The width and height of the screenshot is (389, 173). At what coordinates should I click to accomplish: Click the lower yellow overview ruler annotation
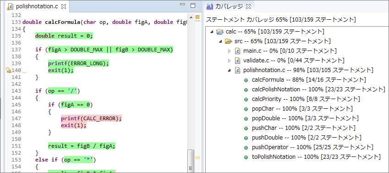click(x=197, y=157)
